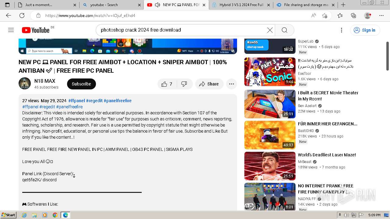Follow the #panelfreefire hashtag in header line

(118, 101)
